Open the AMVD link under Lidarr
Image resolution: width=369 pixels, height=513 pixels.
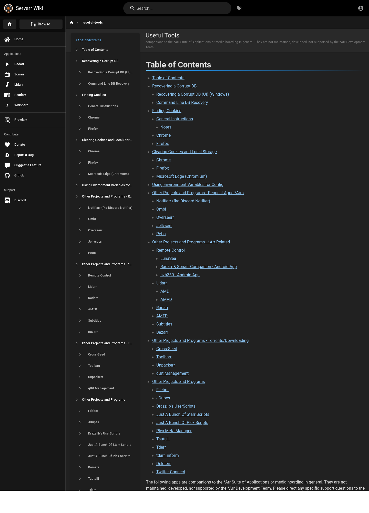(x=166, y=300)
